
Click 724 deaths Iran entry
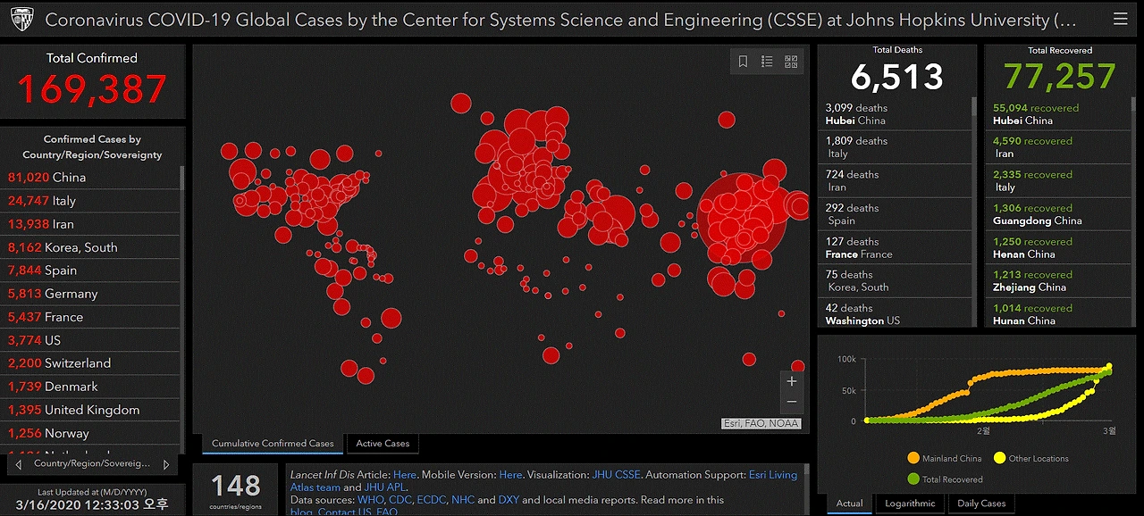point(895,180)
